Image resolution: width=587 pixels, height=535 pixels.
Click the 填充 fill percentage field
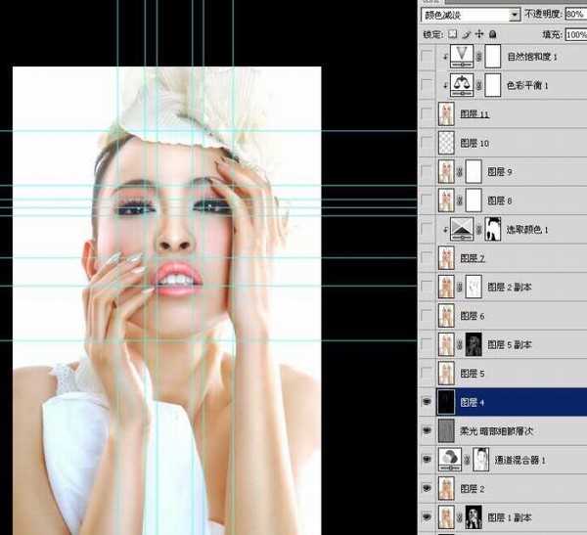(574, 34)
